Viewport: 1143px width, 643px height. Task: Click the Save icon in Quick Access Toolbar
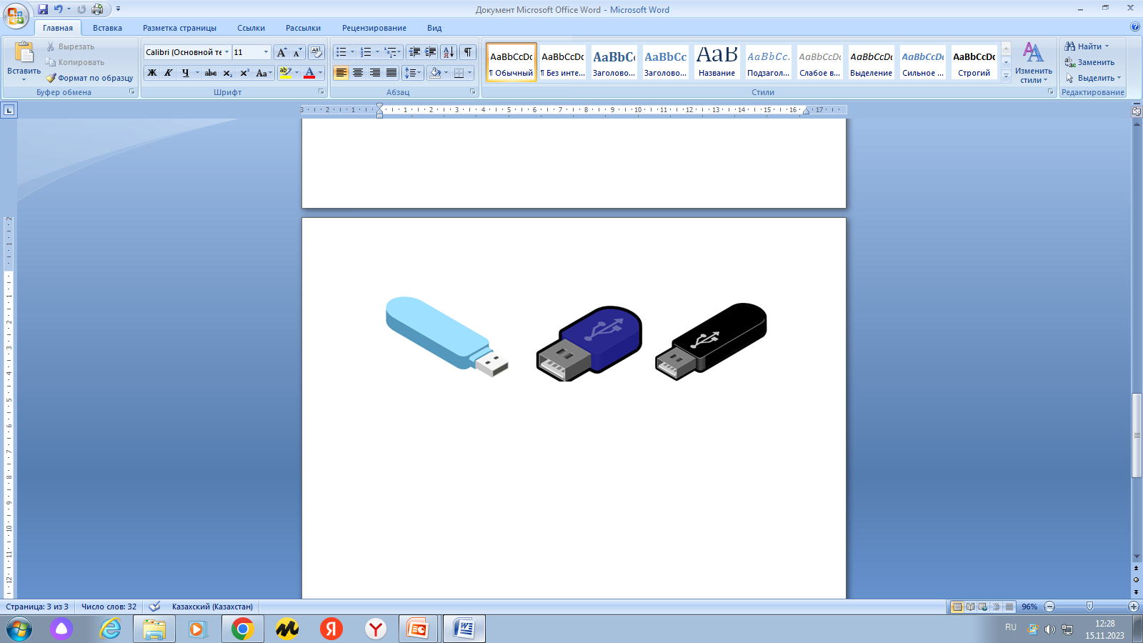43,9
